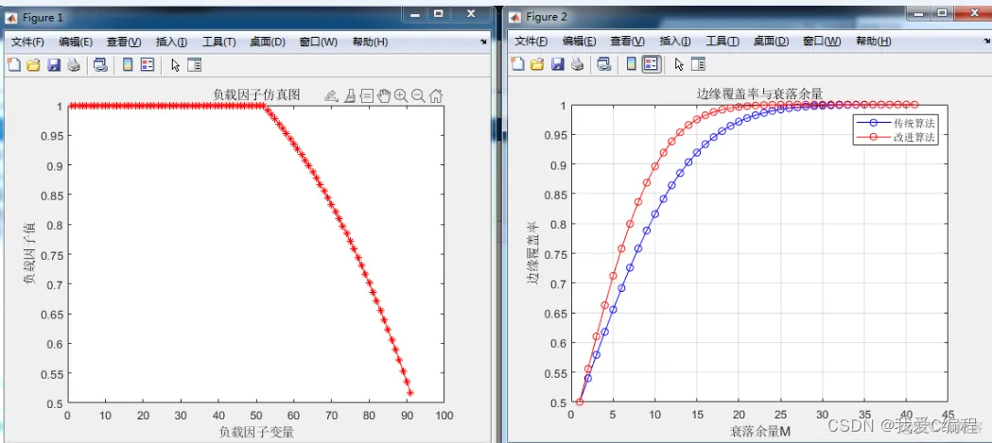992x443 pixels.
Task: Maximize the Figure 1 window
Action: point(439,12)
